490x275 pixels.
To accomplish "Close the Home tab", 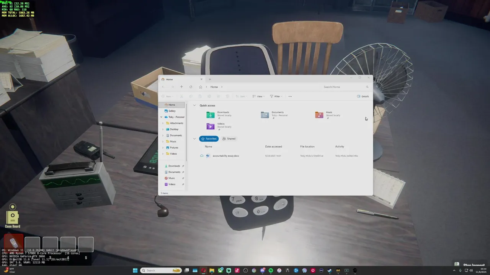I will (201, 79).
